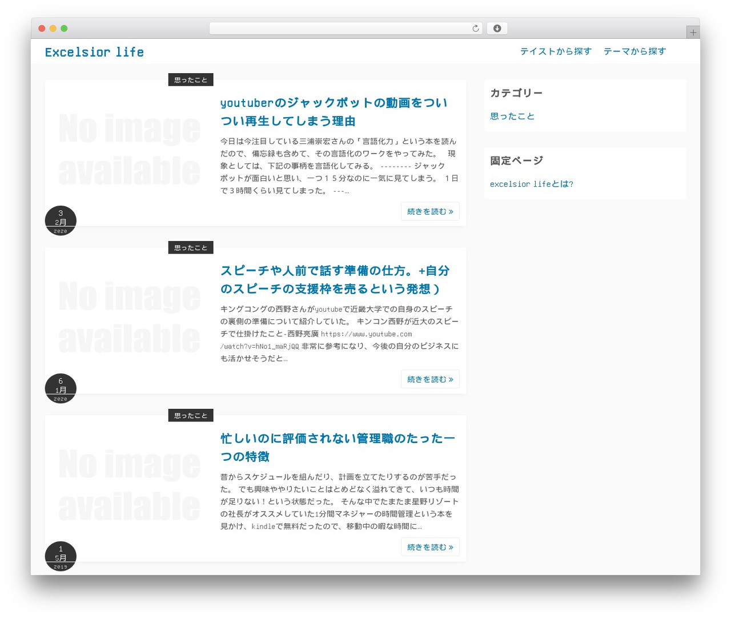731x619 pixels.
Task: Click the 1 5月 2019 date badge
Action: click(61, 557)
